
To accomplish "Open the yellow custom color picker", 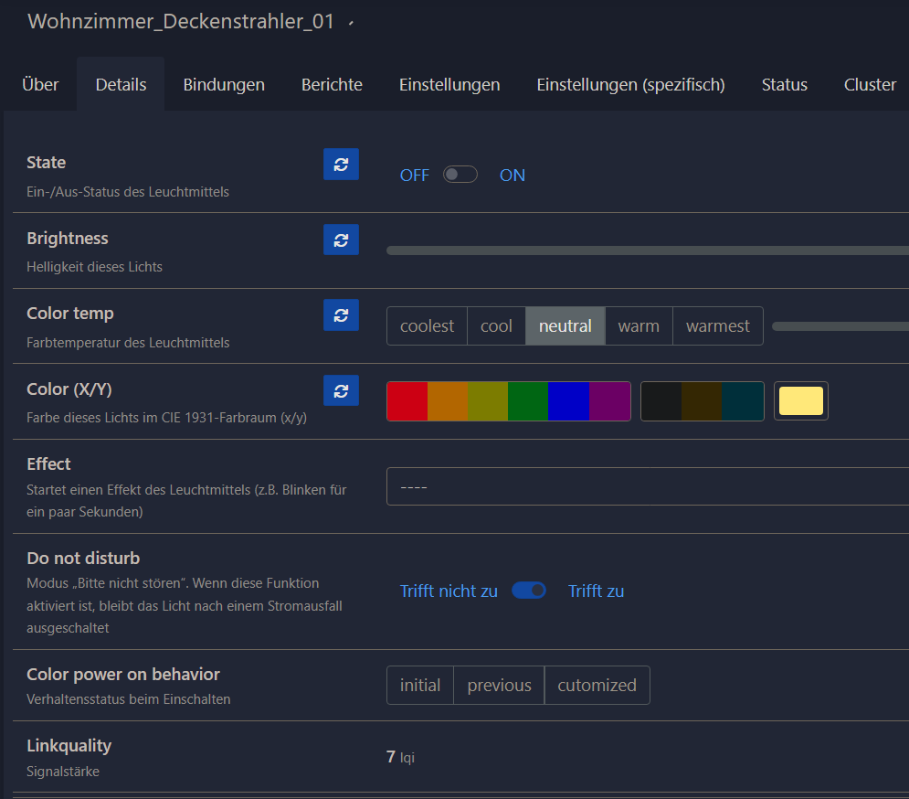I will click(x=800, y=401).
